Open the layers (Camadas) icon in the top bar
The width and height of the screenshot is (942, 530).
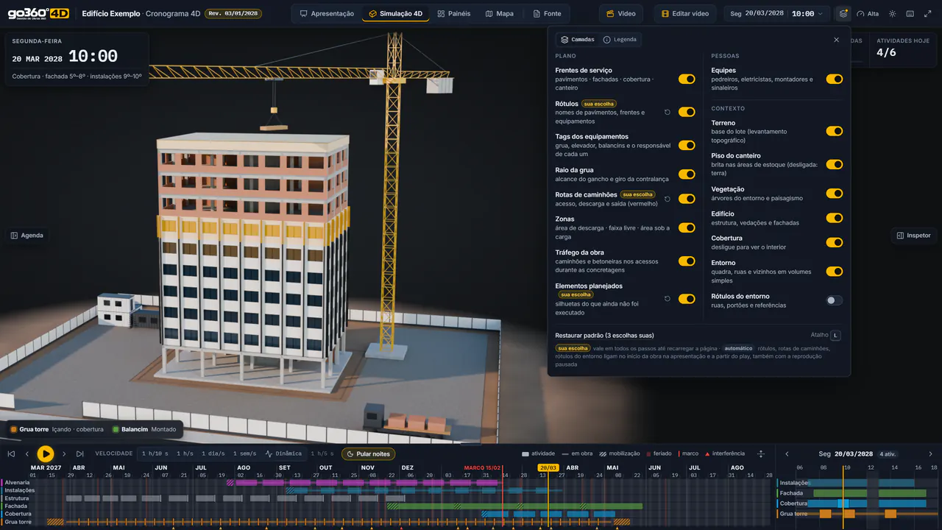click(x=843, y=13)
